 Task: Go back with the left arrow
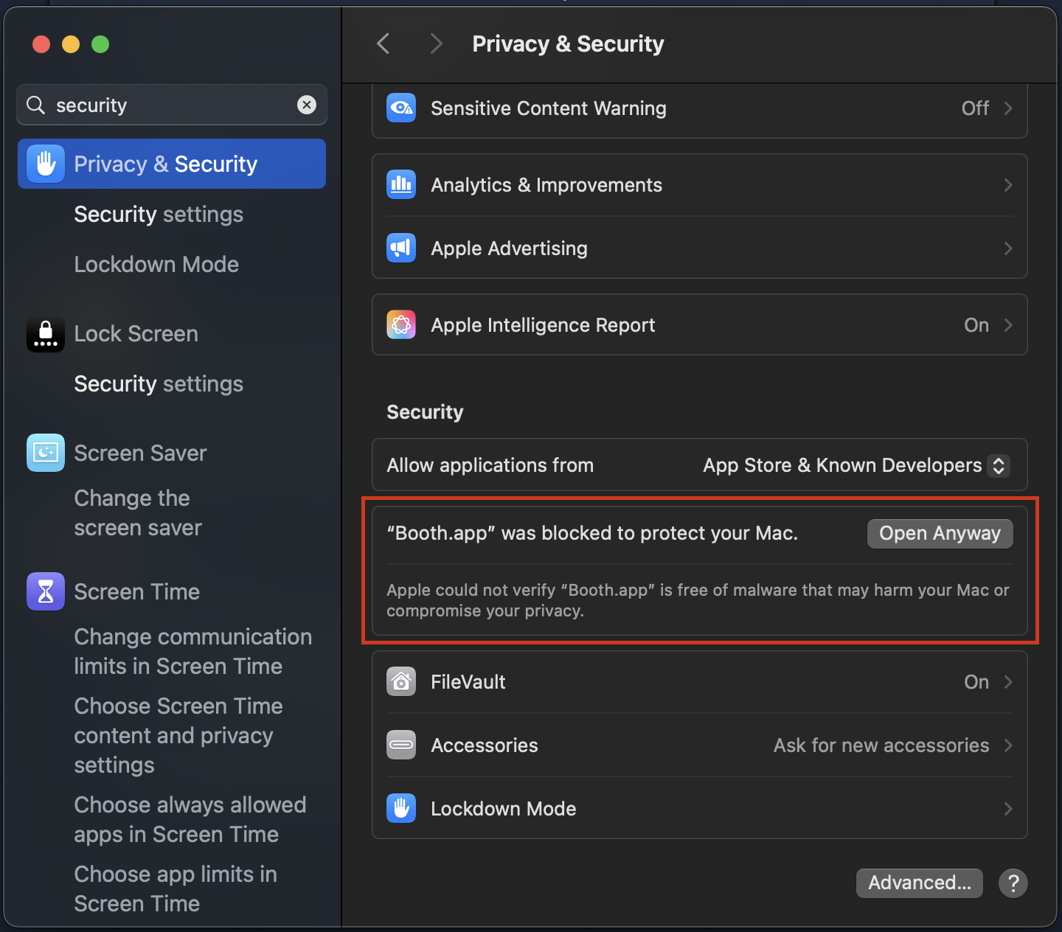click(x=383, y=44)
